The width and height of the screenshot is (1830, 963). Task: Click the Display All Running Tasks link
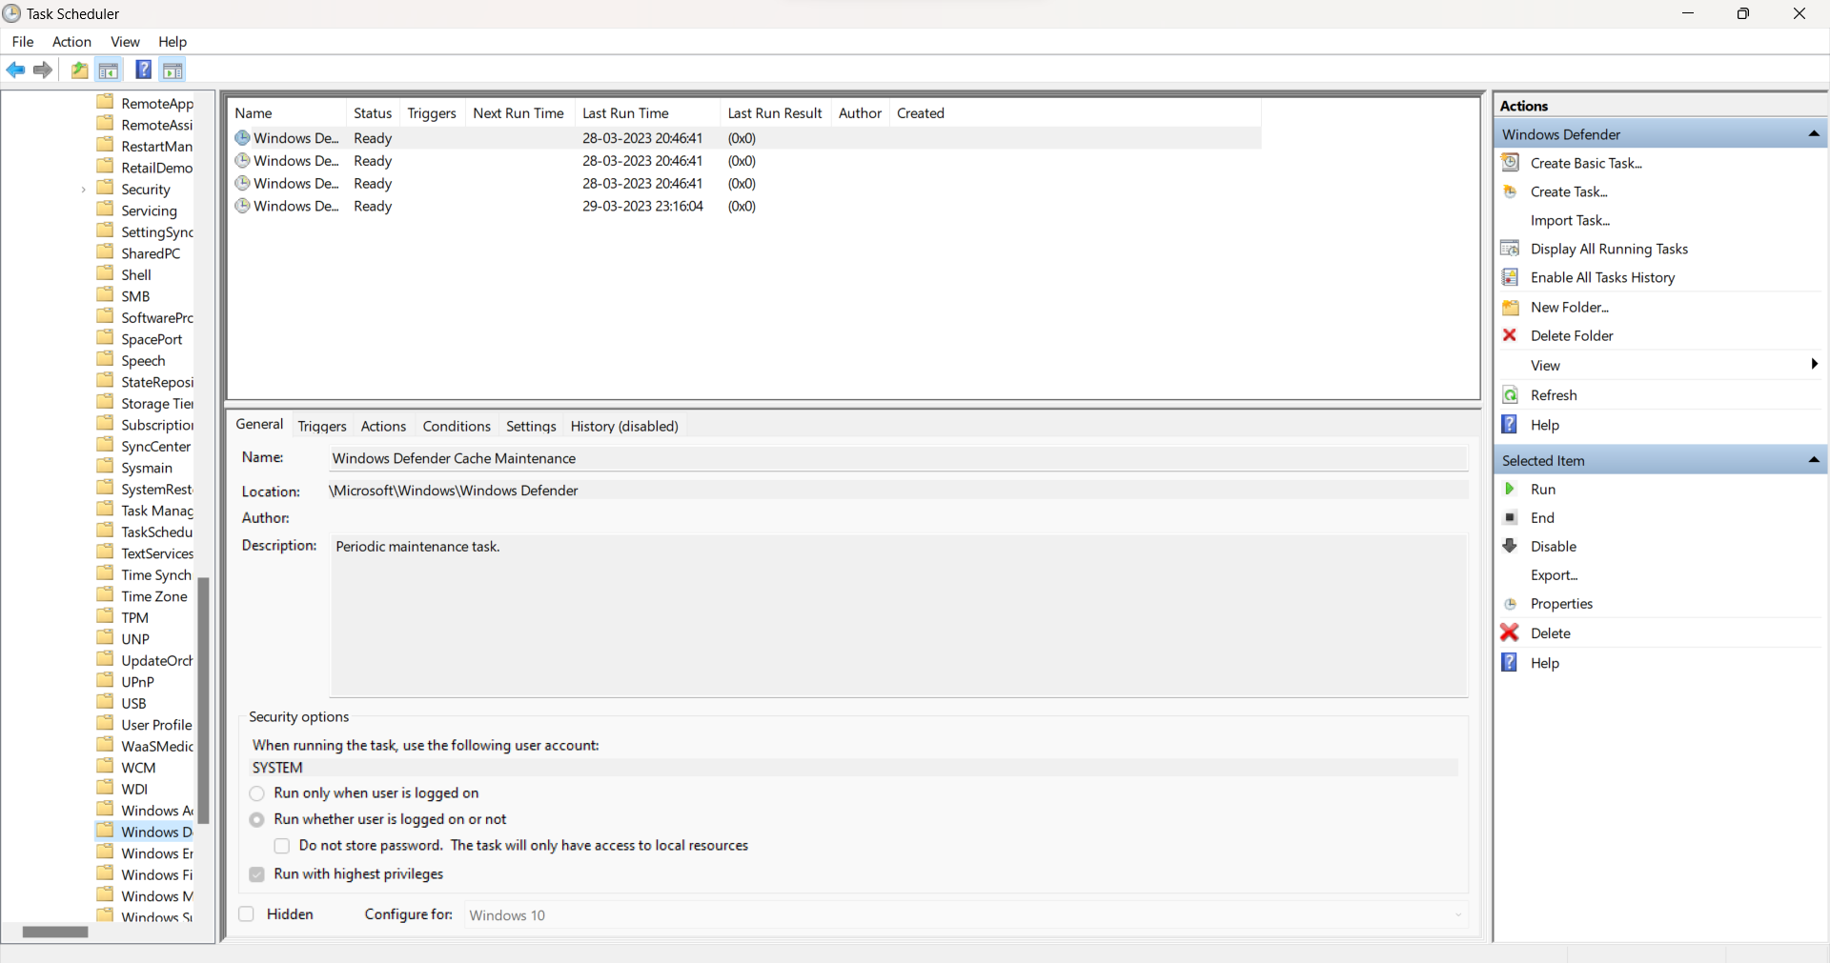(x=1609, y=249)
